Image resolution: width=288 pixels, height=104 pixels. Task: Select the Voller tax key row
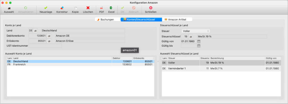(221, 63)
